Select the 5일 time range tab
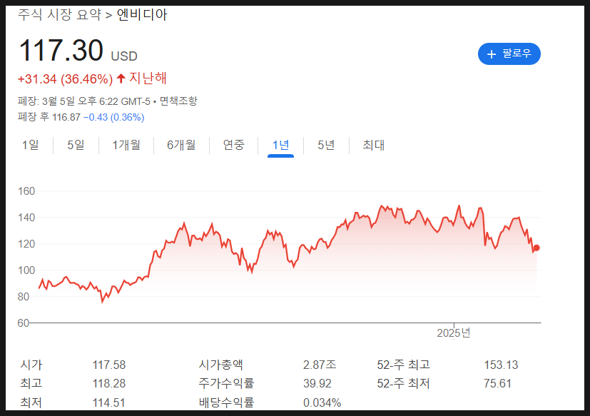The width and height of the screenshot is (590, 416). click(76, 145)
